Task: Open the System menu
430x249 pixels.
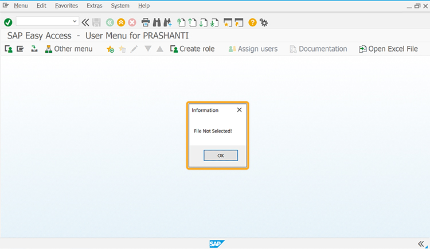Action: pyautogui.click(x=120, y=6)
